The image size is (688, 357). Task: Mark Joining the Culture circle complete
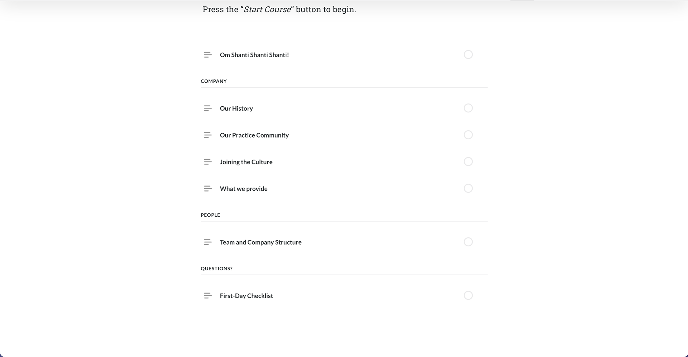[x=468, y=161]
